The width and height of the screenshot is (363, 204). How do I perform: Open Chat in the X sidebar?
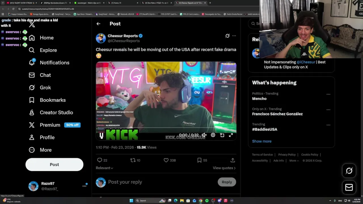click(x=40, y=75)
